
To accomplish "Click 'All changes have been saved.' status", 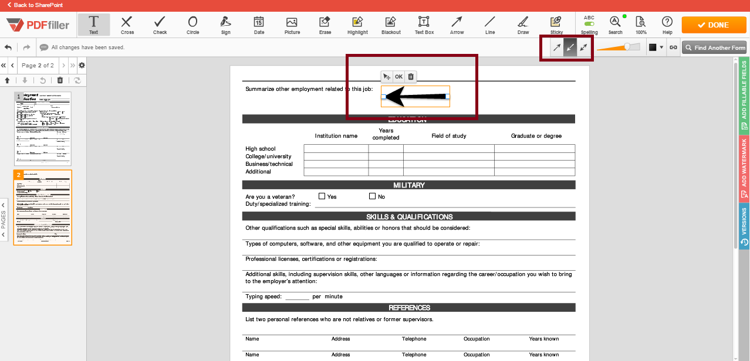I will (88, 47).
